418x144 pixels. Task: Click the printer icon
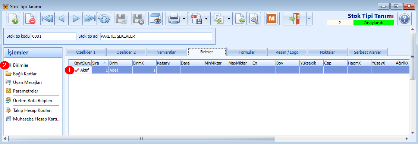tap(174, 19)
